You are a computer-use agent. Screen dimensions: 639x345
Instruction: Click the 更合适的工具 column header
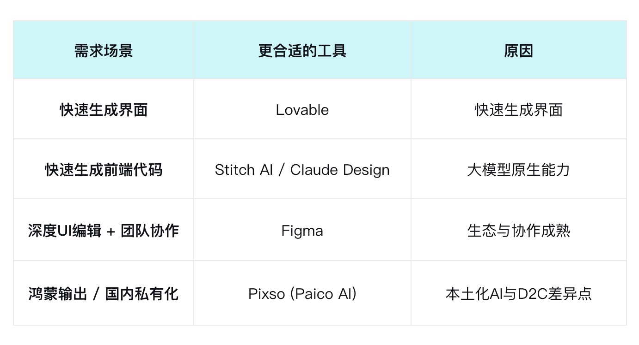pos(302,50)
